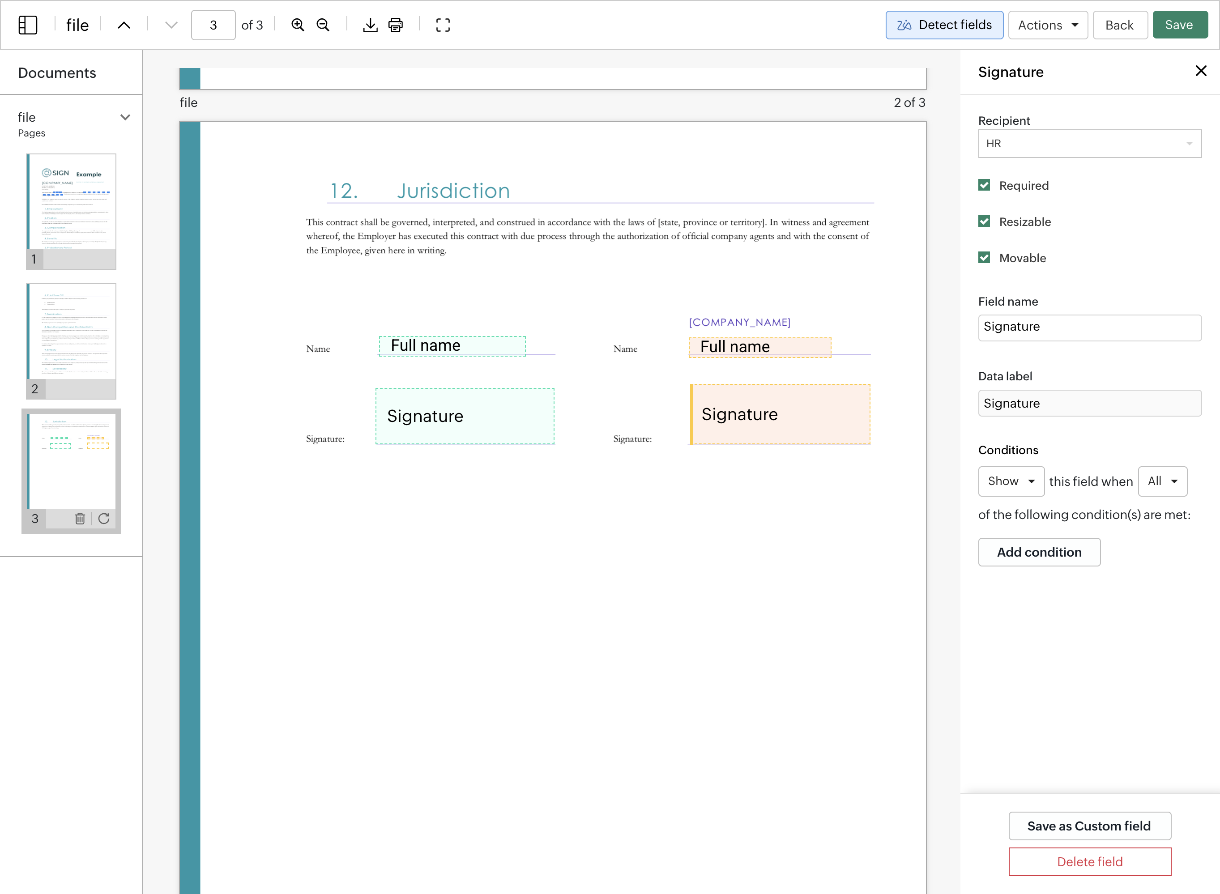Expand the Show condition dropdown
The image size is (1220, 894).
click(x=1011, y=481)
